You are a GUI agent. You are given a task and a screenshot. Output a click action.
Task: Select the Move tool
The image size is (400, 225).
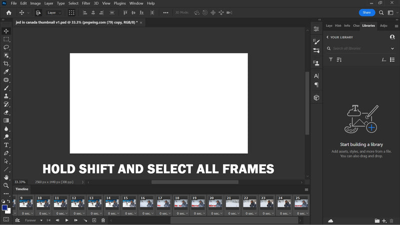pyautogui.click(x=6, y=31)
